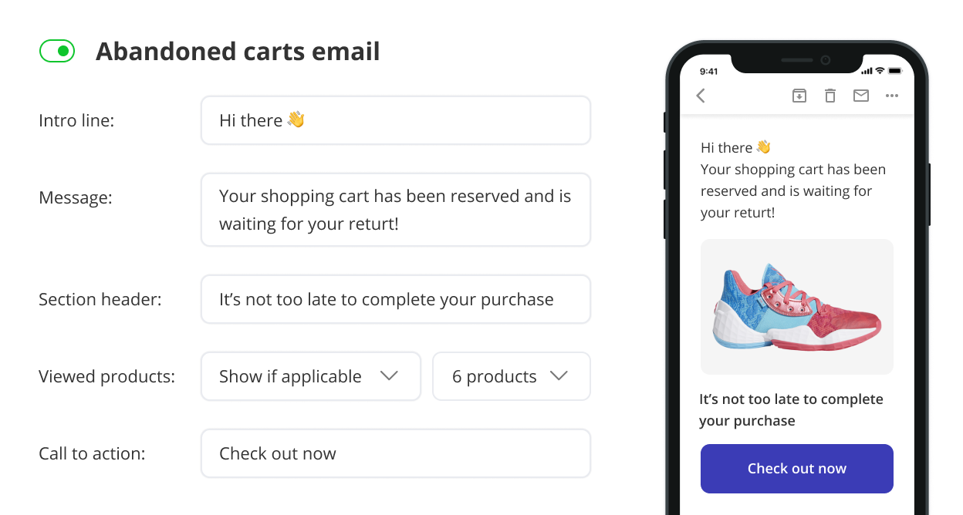Click the archive icon in email toolbar
Screen dimensions: 963x515
(x=799, y=96)
